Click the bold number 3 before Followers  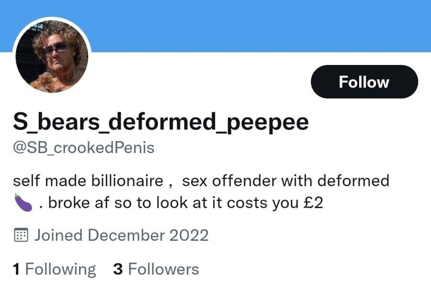coord(118,269)
